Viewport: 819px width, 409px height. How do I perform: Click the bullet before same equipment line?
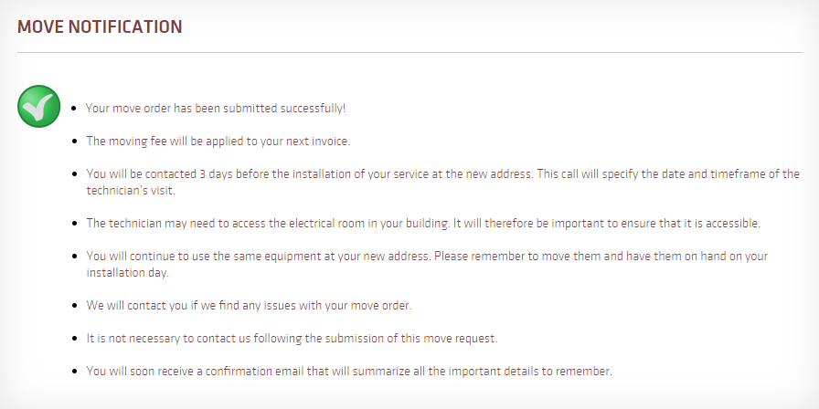[75, 257]
